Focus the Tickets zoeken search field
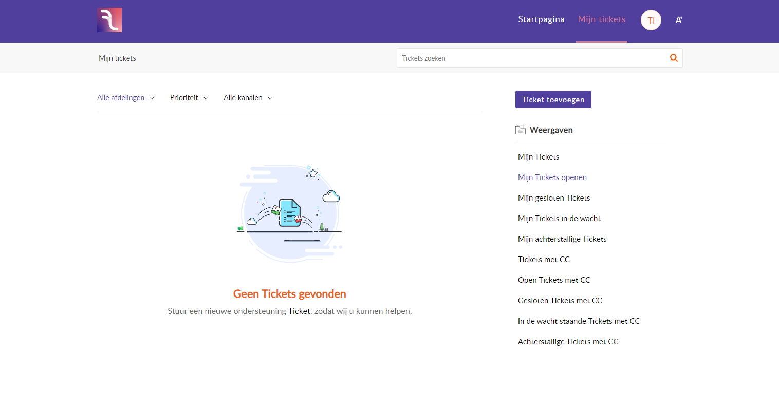Image resolution: width=779 pixels, height=415 pixels. coord(532,58)
